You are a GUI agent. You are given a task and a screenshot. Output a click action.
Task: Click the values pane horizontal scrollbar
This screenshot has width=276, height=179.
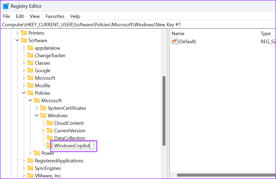point(226,175)
